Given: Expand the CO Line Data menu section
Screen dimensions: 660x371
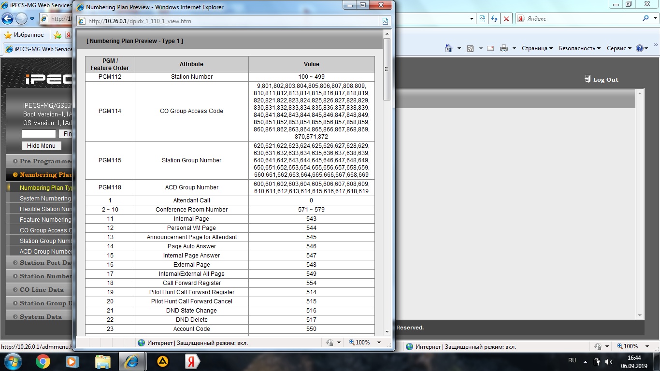Looking at the screenshot, I should coord(41,290).
